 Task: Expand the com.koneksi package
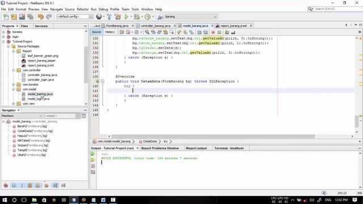click(x=14, y=84)
